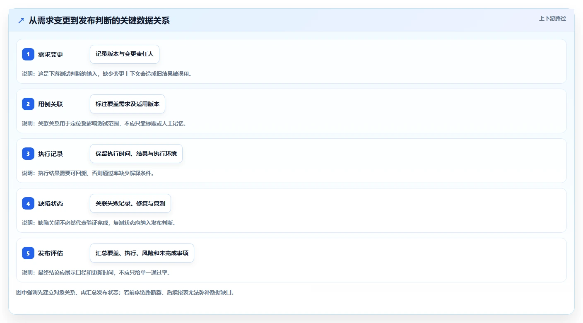Select the 汇总覆盖、执行、风险和未完成事项 chip
The width and height of the screenshot is (583, 323).
[x=142, y=253]
